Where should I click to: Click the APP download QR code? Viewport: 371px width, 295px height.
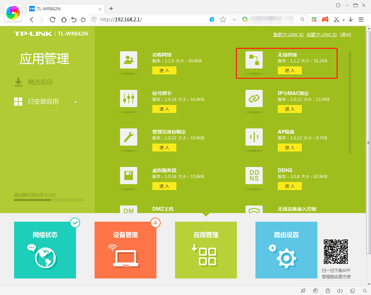336,252
